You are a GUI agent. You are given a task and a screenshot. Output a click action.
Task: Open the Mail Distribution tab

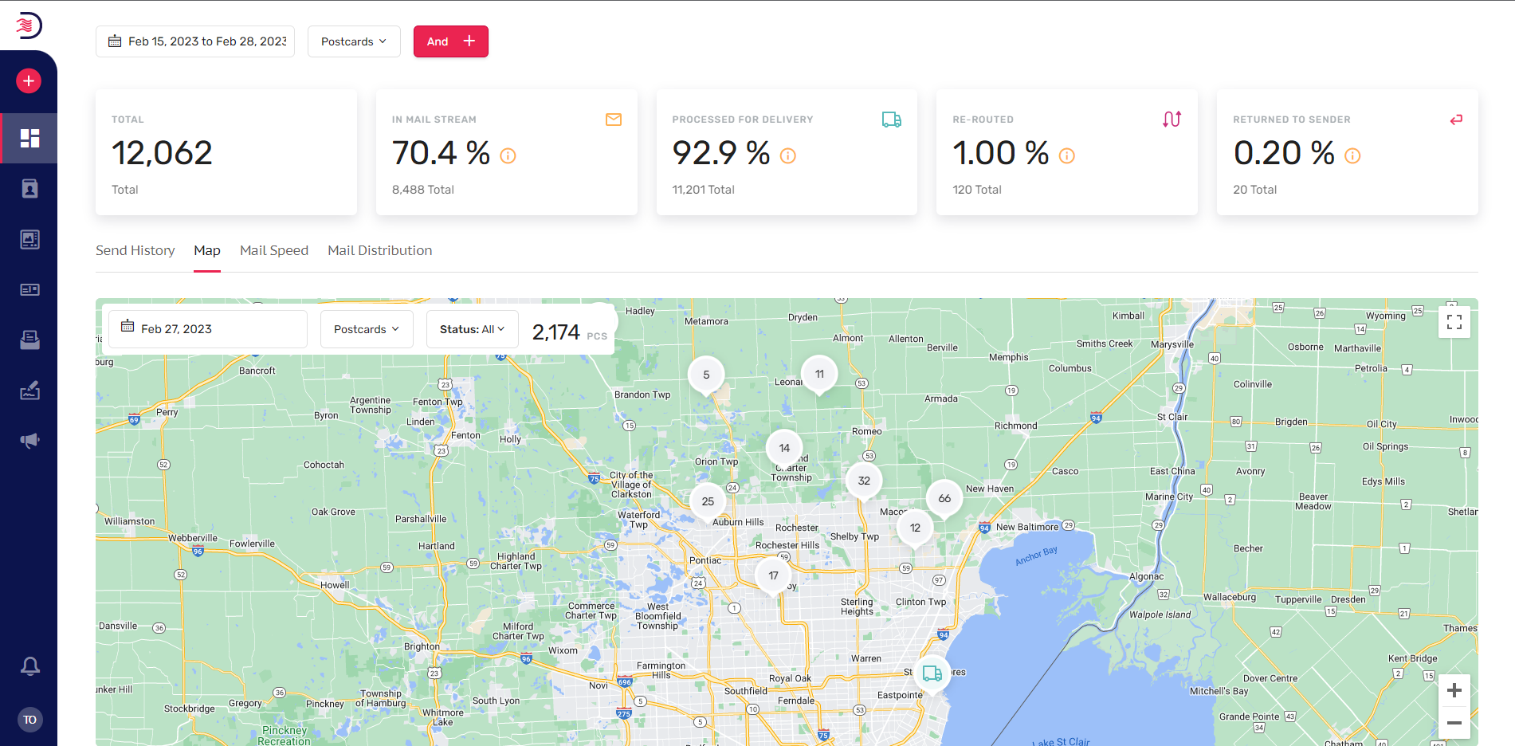point(380,250)
